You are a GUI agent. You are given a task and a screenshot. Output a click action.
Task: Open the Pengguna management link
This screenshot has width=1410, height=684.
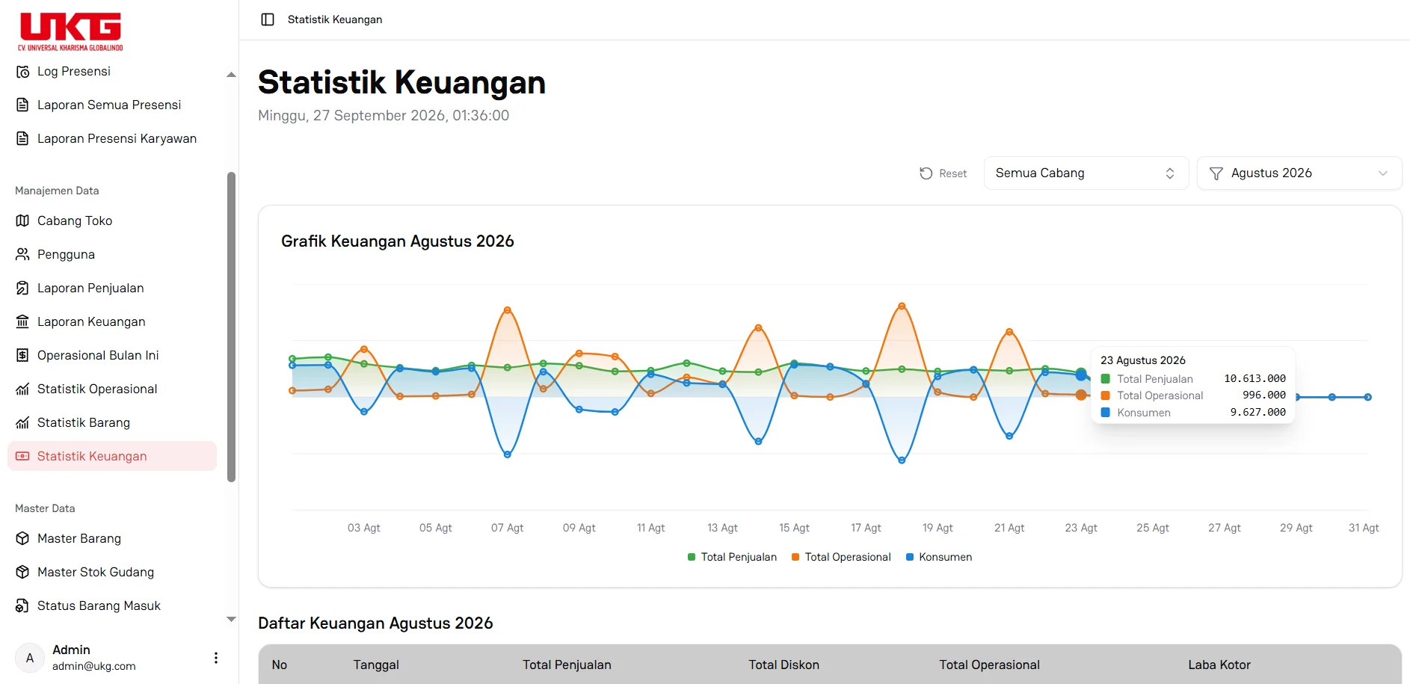(x=112, y=255)
